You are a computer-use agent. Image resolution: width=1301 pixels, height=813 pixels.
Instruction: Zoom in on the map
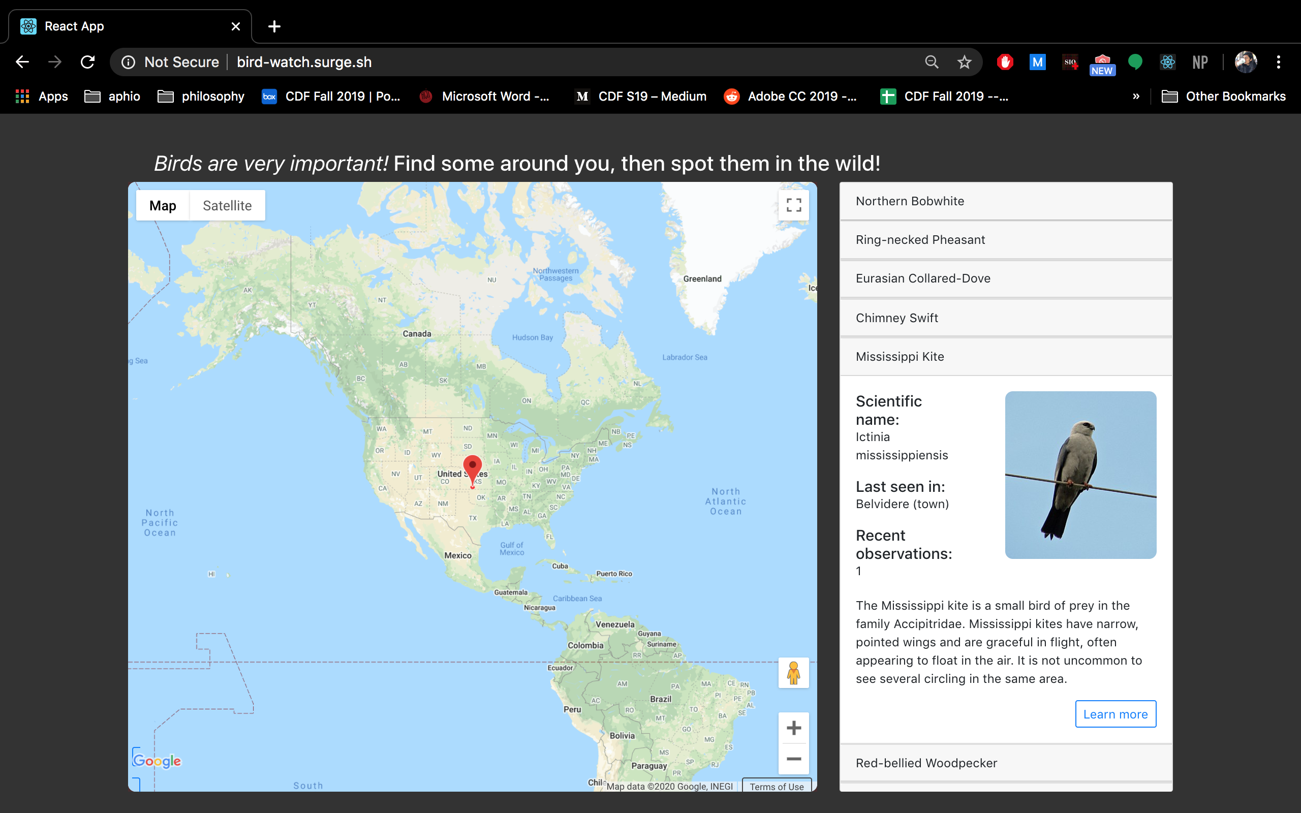(793, 728)
